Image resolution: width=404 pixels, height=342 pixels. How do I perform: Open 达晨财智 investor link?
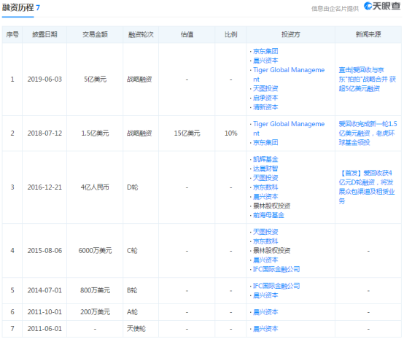pyautogui.click(x=265, y=168)
